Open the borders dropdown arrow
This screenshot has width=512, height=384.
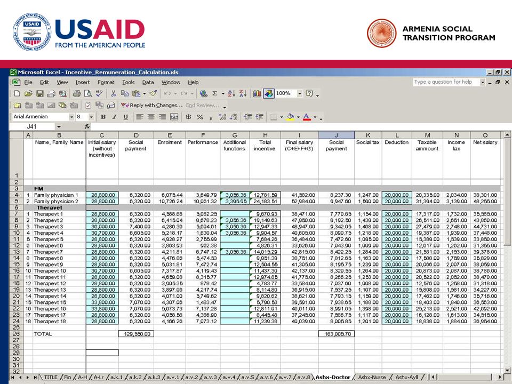(282, 117)
